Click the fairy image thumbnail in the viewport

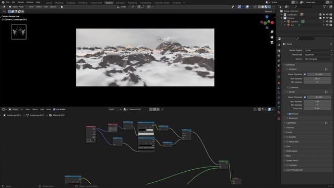[x=19, y=32]
